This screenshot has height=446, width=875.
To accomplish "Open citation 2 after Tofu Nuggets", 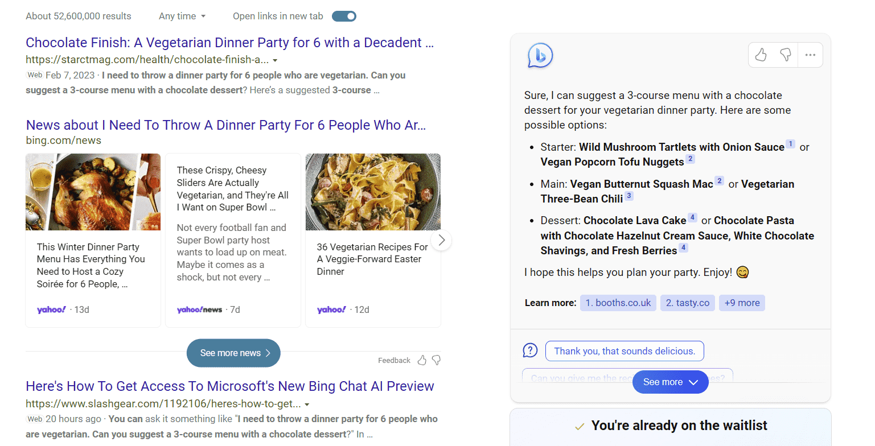I will tap(690, 159).
